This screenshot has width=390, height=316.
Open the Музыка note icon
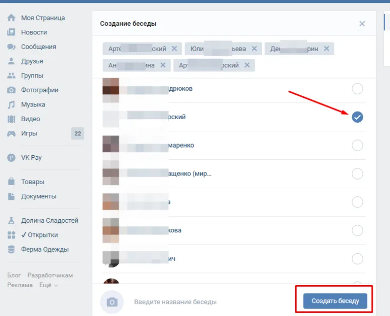11,104
